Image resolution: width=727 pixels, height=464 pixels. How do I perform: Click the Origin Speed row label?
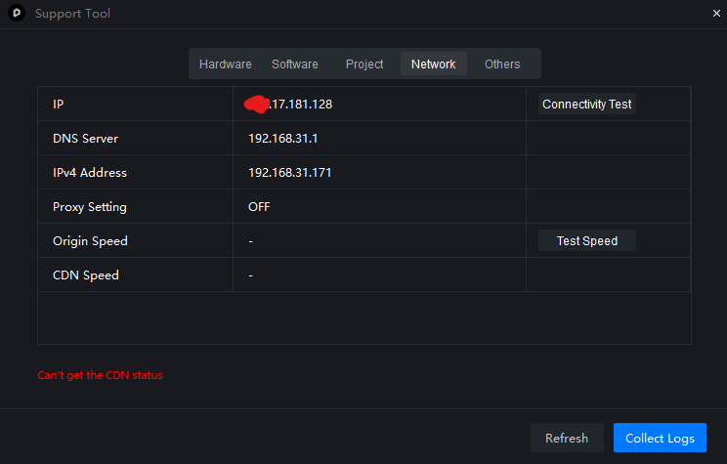point(90,241)
